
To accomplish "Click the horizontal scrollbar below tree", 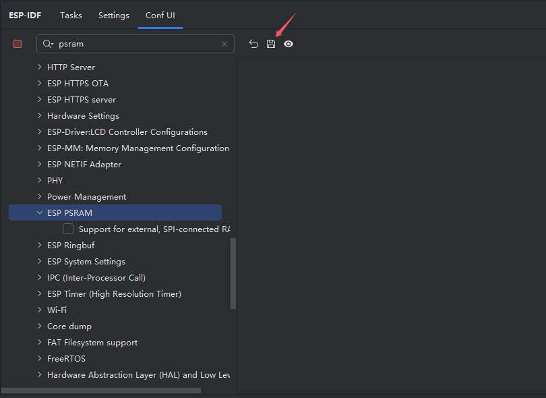I will [101, 391].
